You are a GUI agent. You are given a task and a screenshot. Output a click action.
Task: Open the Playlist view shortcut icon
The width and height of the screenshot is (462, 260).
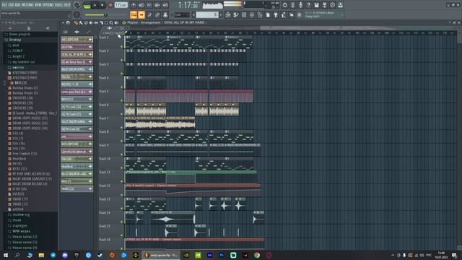click(228, 14)
